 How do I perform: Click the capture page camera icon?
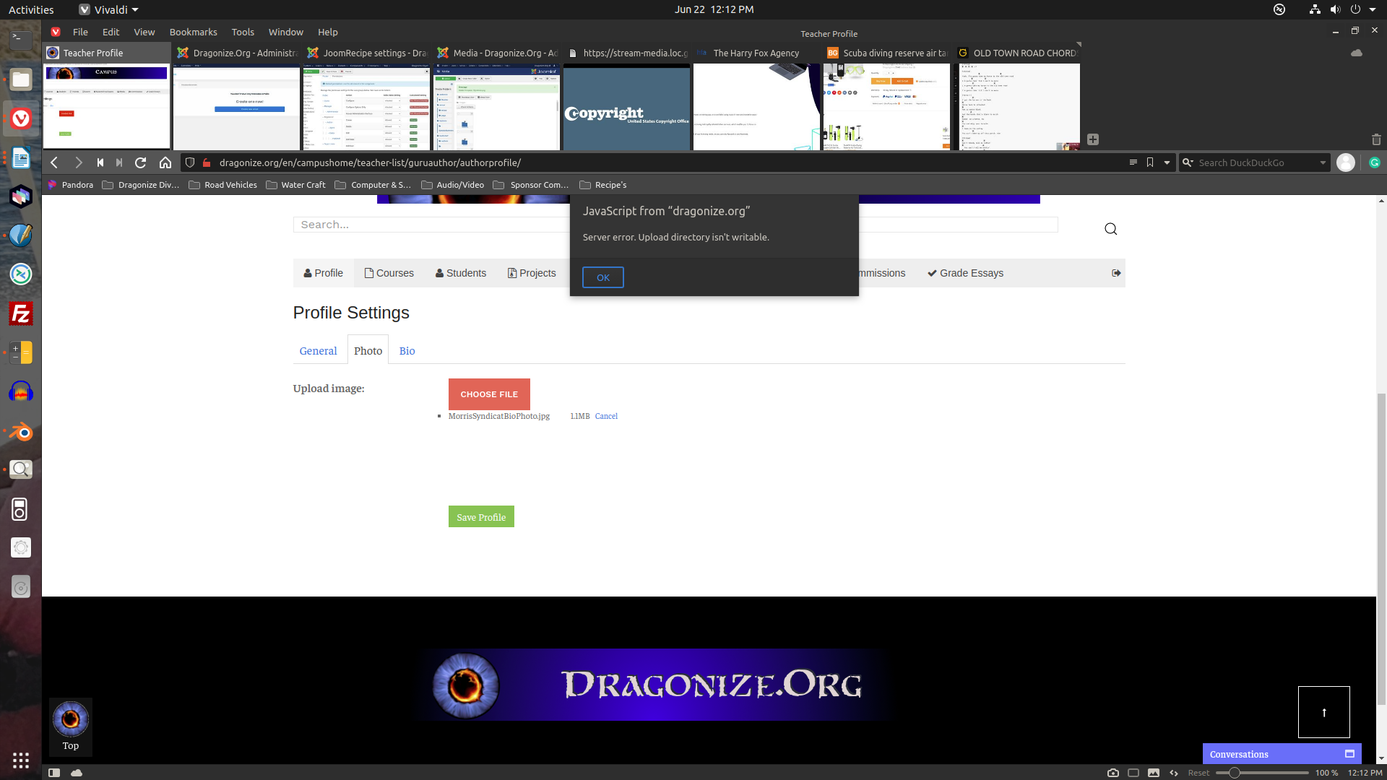click(x=1113, y=773)
